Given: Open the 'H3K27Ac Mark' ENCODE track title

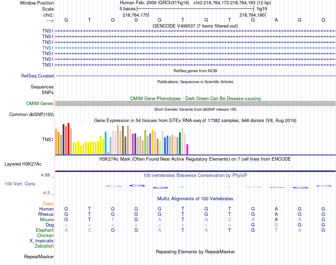Looking at the screenshot, I should (195, 159).
